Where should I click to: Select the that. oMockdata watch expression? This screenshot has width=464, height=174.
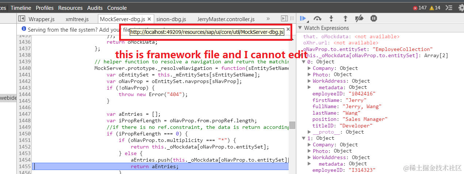point(351,36)
